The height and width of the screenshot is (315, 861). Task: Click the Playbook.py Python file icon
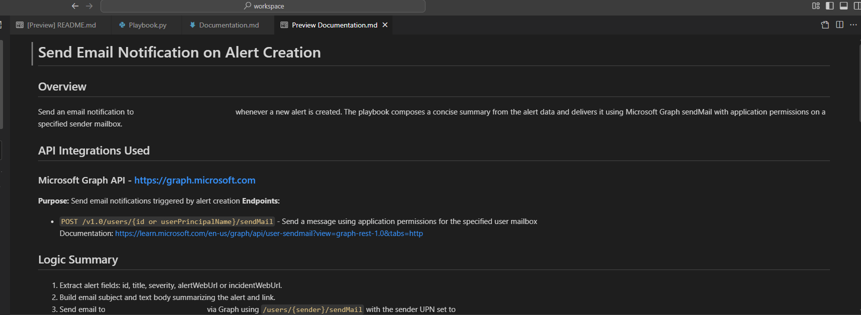tap(122, 25)
